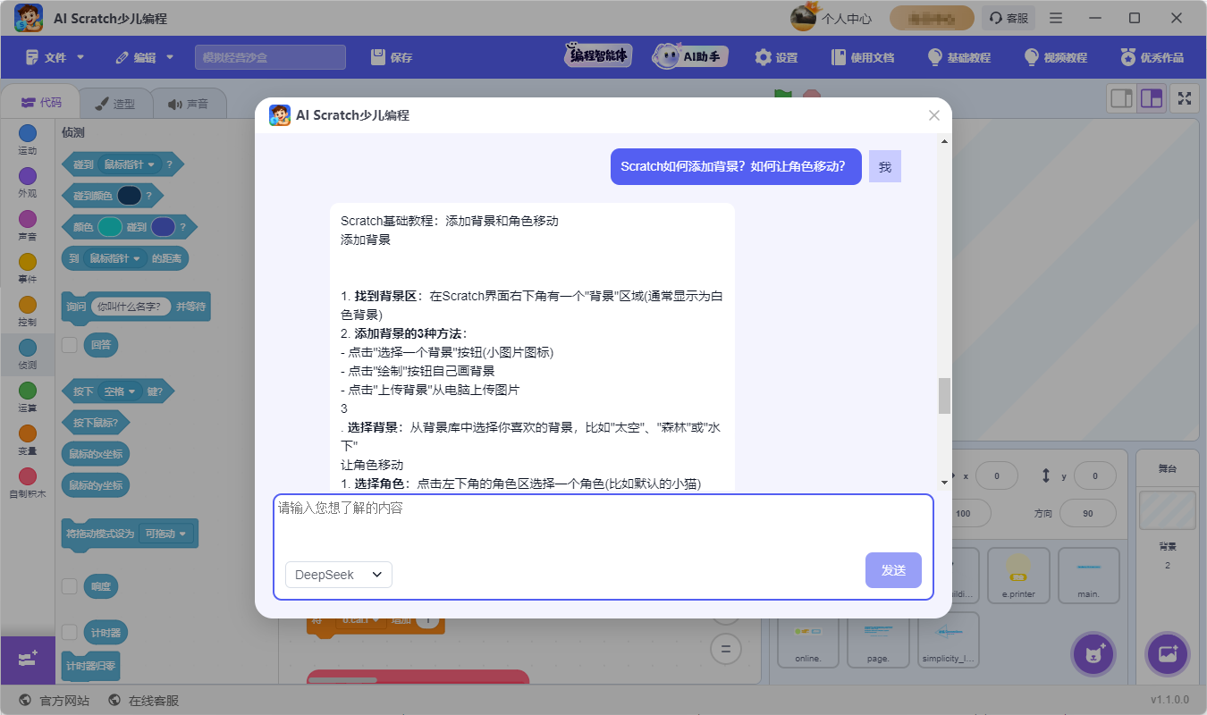Pick the blue swatch after 碰到
Image resolution: width=1207 pixels, height=715 pixels.
click(164, 227)
